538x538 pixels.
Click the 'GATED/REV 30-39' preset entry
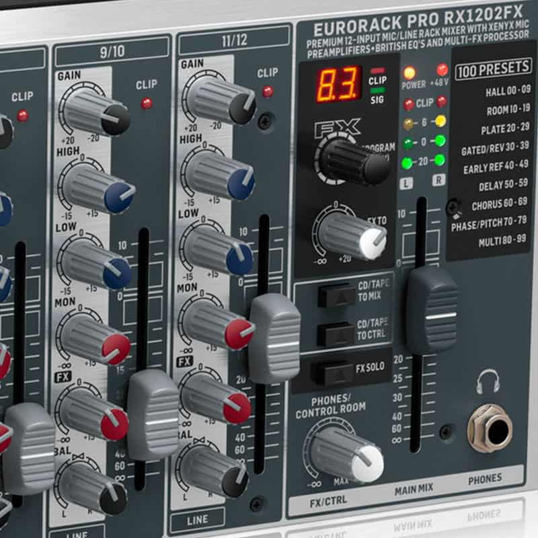495,149
